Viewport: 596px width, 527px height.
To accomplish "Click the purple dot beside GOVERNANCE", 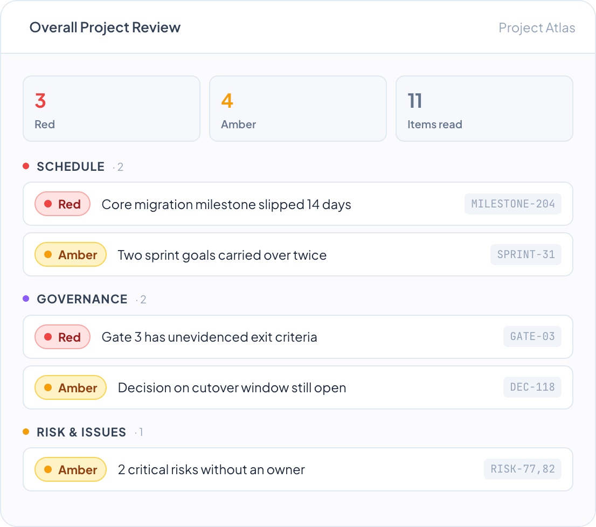I will click(x=26, y=299).
